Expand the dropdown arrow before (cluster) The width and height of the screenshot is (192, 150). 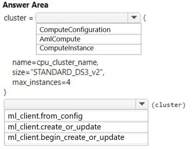142,104
